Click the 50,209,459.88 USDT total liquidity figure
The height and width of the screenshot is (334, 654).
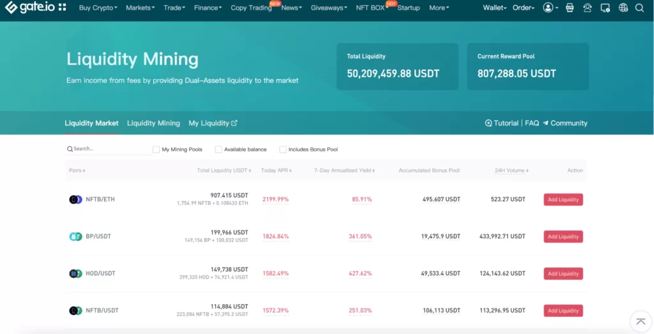[393, 74]
